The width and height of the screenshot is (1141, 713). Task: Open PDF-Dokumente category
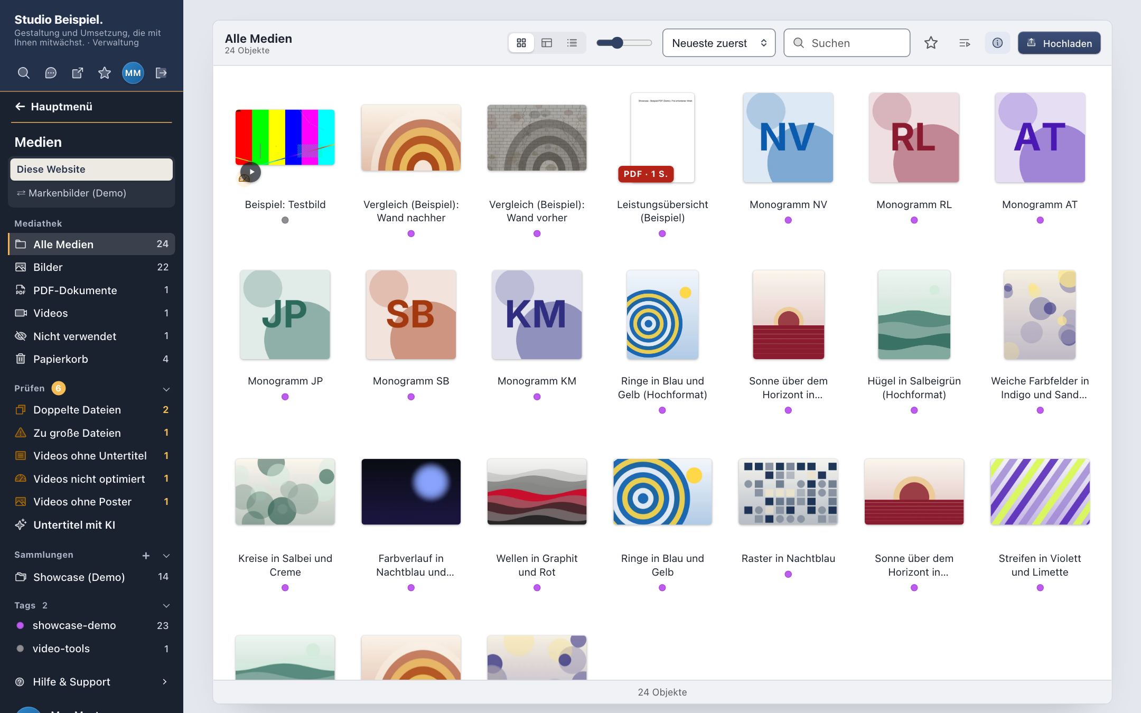[91, 290]
